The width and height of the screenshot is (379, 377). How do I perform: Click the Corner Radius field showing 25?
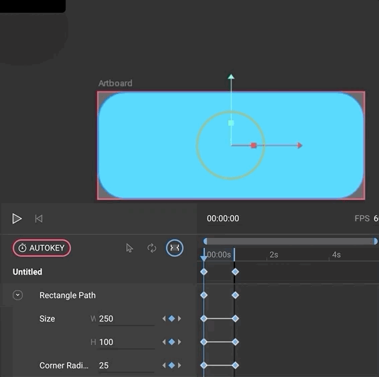[x=127, y=366]
